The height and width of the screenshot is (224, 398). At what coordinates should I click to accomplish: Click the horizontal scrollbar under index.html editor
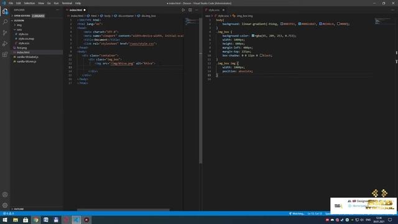pos(123,210)
